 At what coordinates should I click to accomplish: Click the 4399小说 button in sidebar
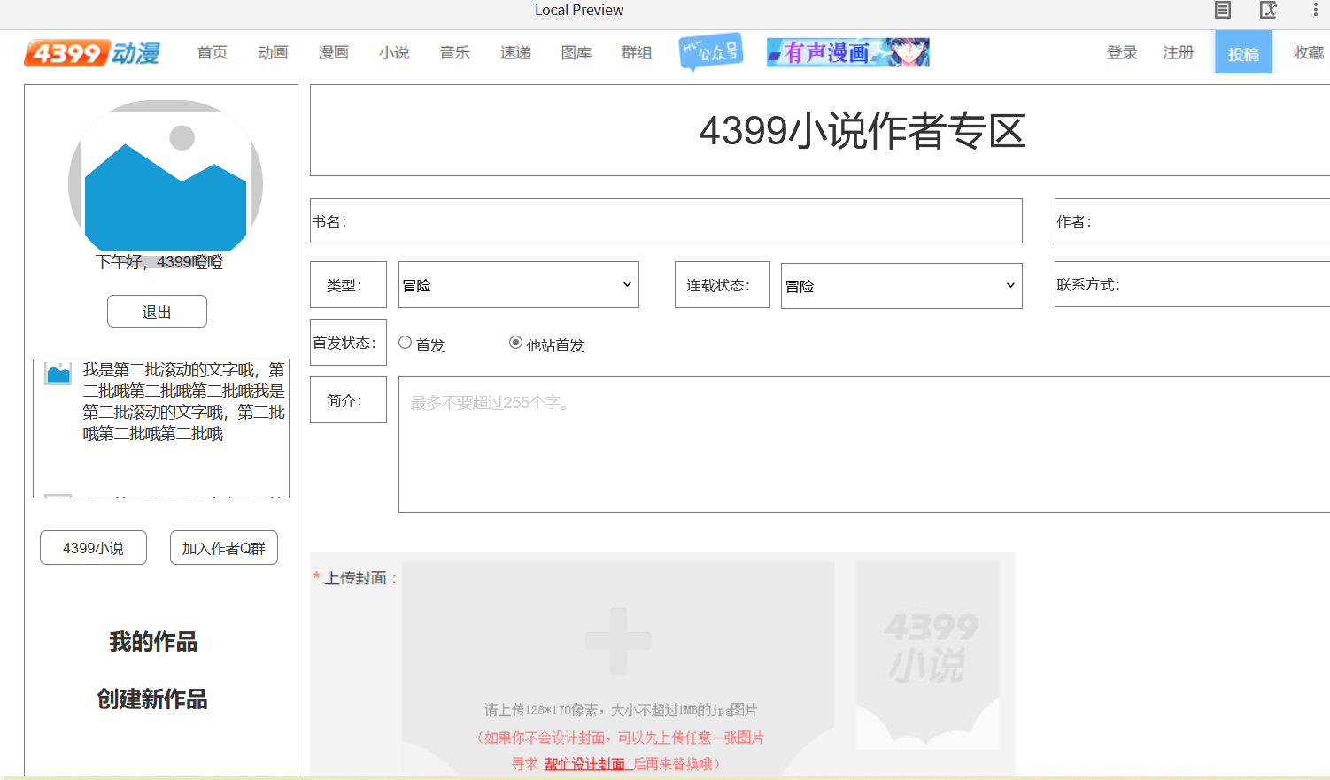93,548
